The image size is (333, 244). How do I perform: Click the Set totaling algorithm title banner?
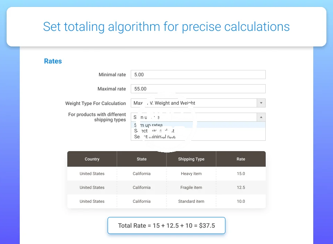point(166,27)
